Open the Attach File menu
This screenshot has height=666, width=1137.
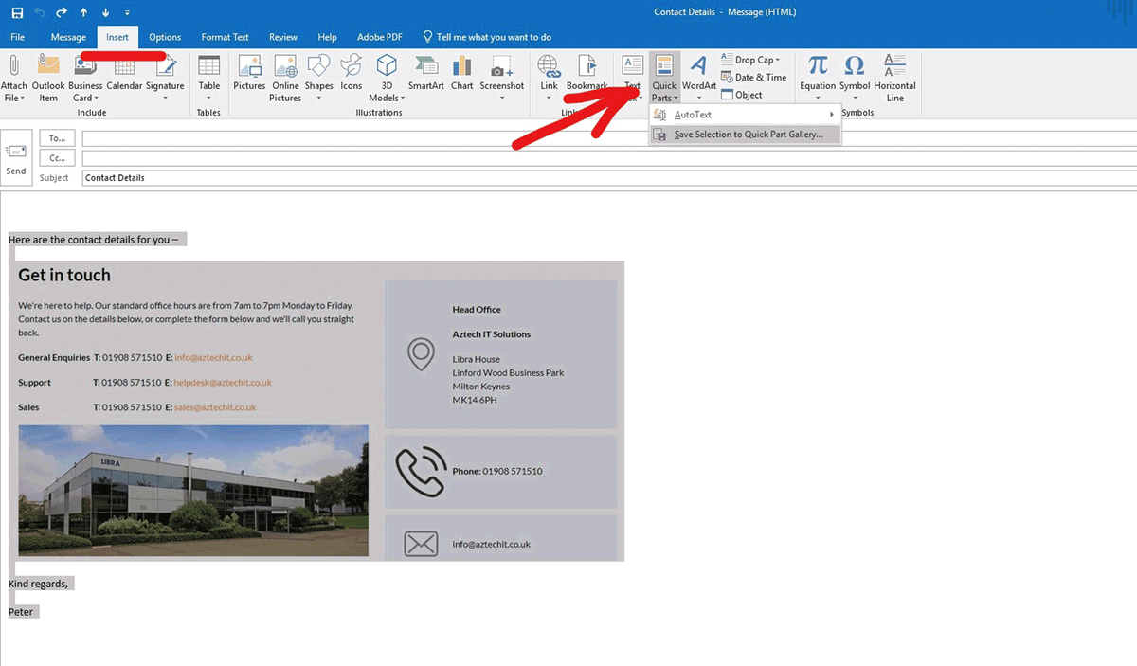point(14,78)
